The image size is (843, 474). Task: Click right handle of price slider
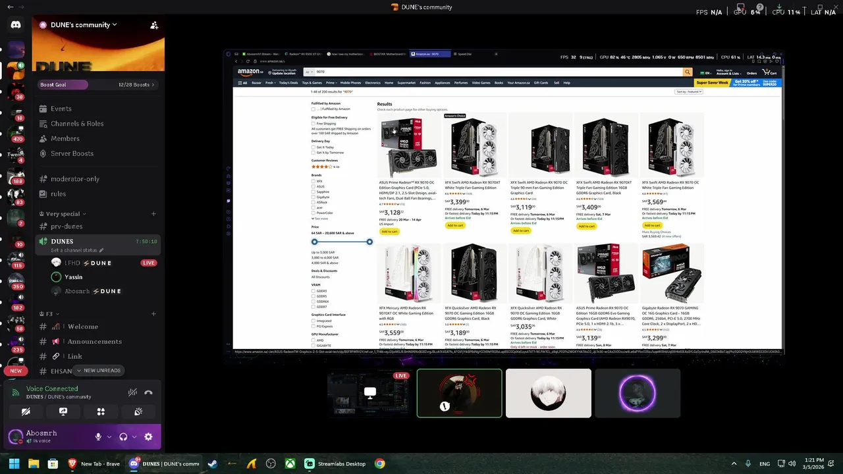click(369, 242)
